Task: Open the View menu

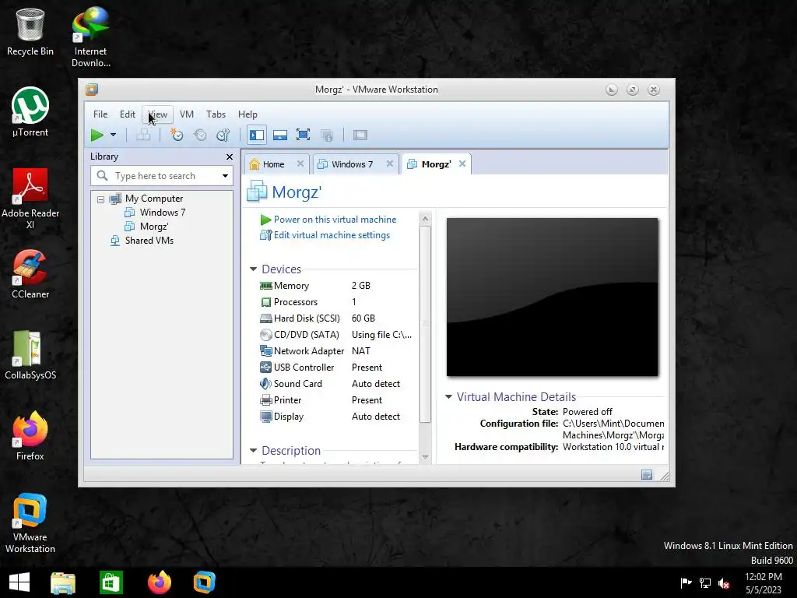Action: click(x=157, y=114)
